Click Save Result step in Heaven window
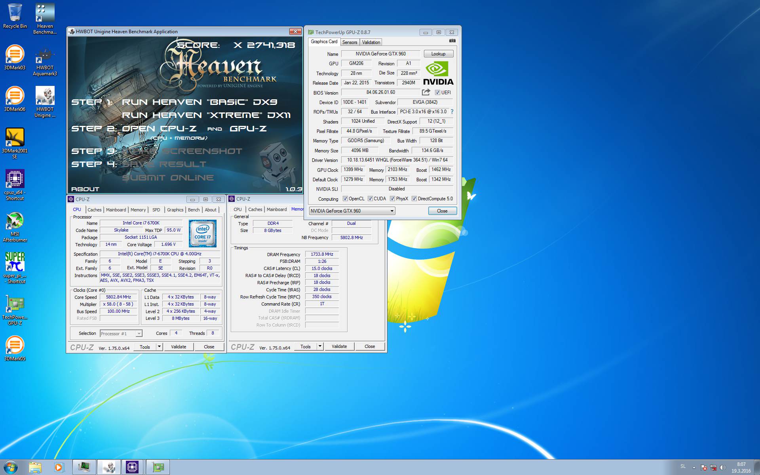 pyautogui.click(x=164, y=164)
